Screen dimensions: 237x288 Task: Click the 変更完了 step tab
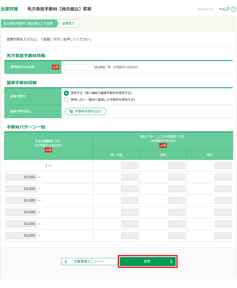tap(69, 23)
